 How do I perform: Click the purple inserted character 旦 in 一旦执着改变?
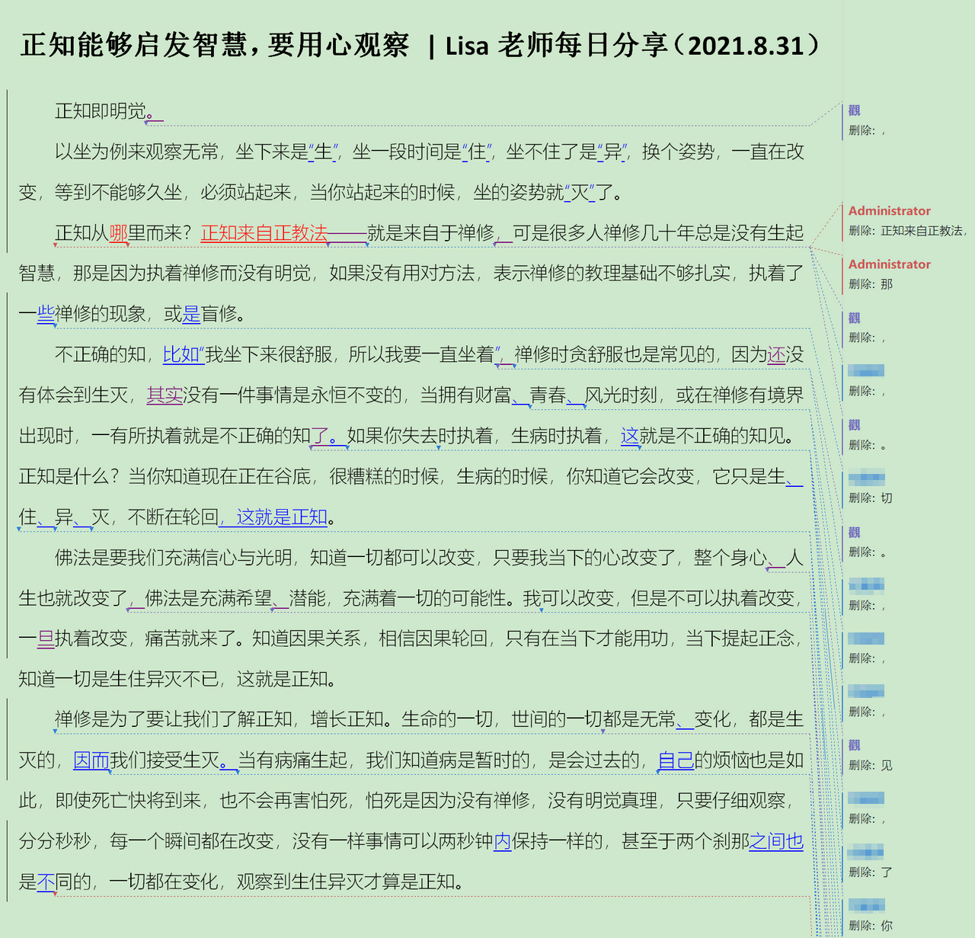(46, 639)
